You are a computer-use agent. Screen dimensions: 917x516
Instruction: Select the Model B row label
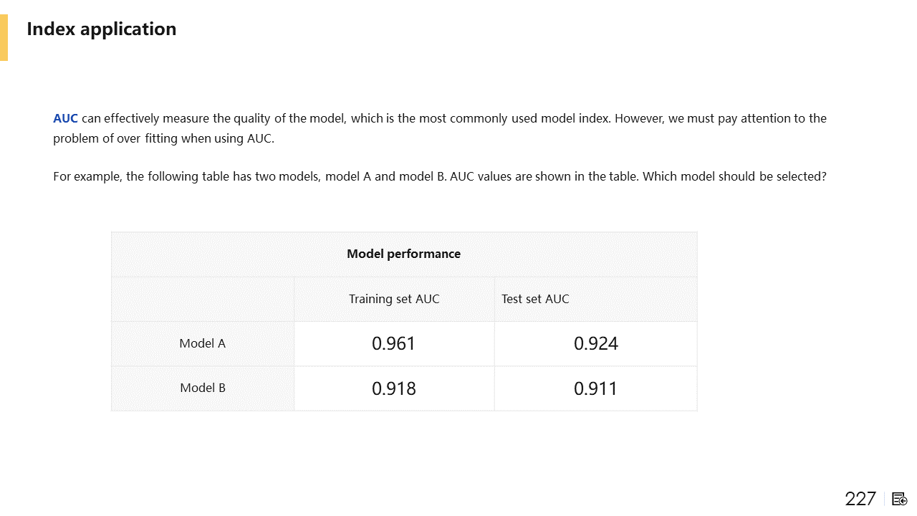202,388
